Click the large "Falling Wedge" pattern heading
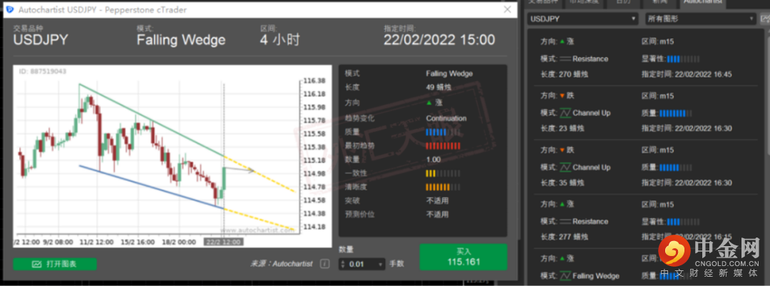Image resolution: width=770 pixels, height=286 pixels. point(180,40)
